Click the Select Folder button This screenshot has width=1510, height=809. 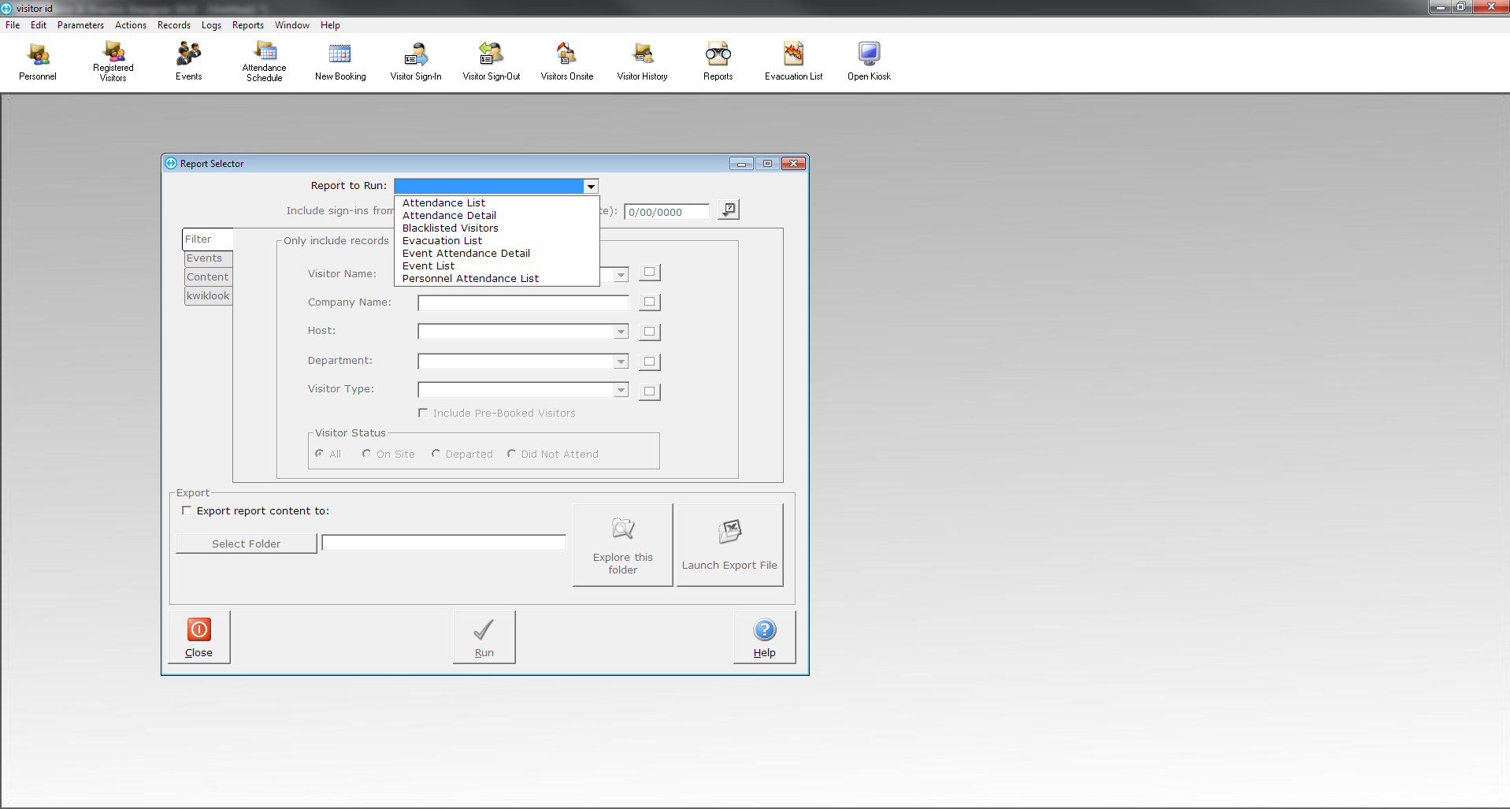[246, 544]
